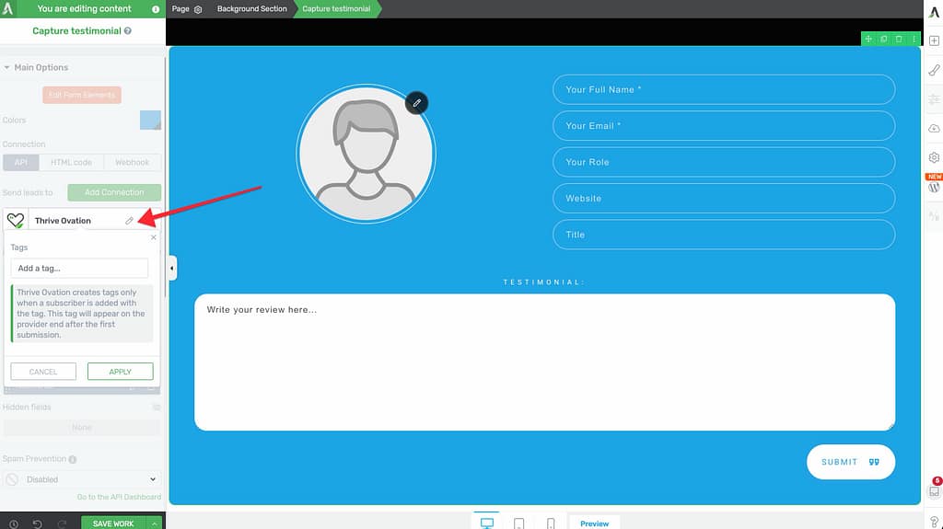This screenshot has height=529, width=943.
Task: Click the pencil icon beside Thrive Ovation
Action: [x=129, y=221]
